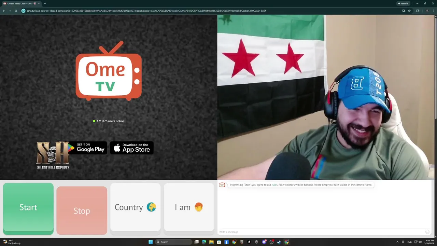Open Discord from the taskbar
Screen dimensions: 437x246
[x=264, y=242]
